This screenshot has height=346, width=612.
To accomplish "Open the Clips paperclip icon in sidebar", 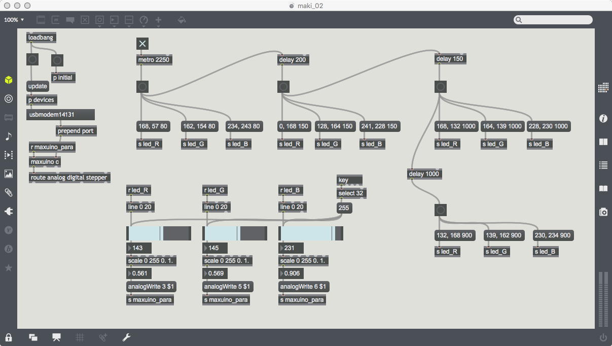I will pos(9,193).
